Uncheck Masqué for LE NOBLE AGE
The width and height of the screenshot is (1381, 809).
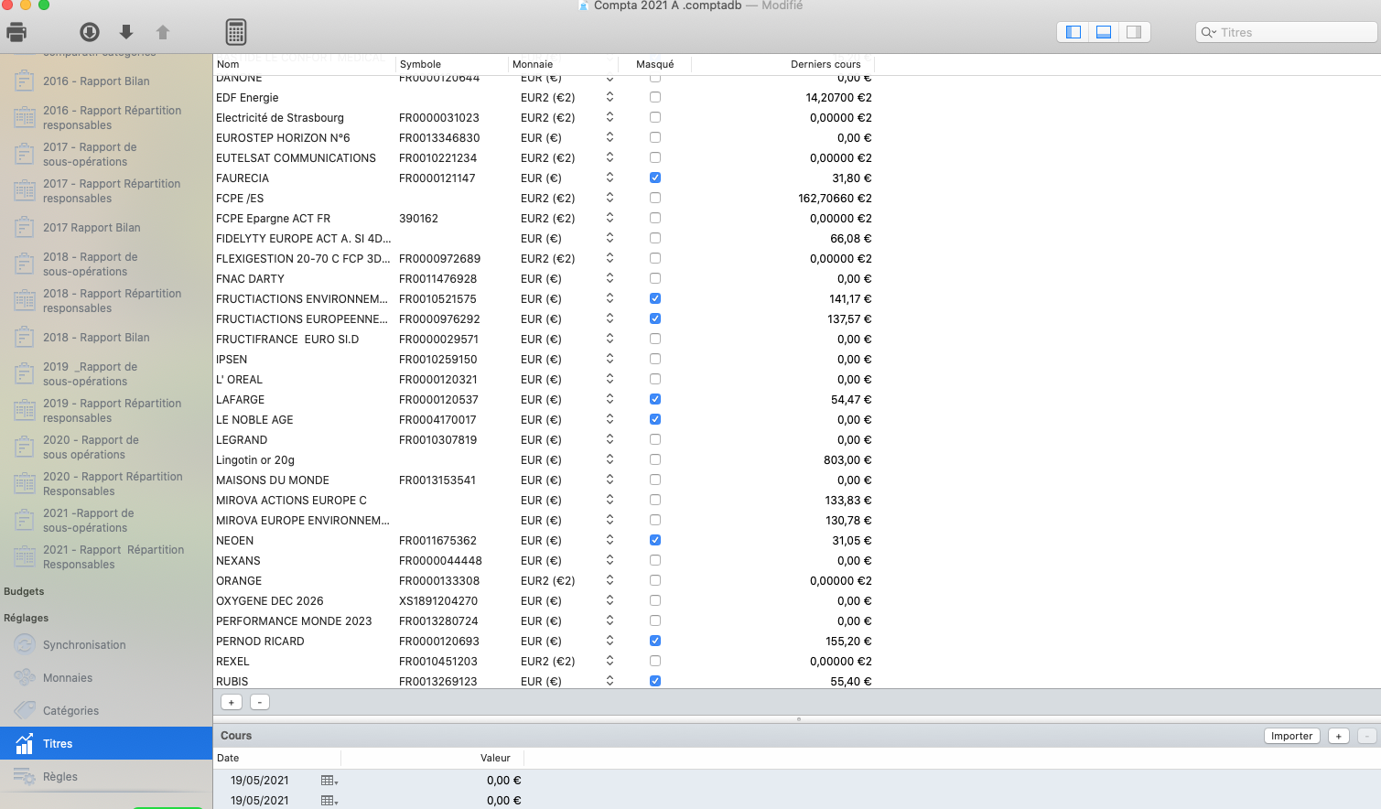[x=655, y=419]
